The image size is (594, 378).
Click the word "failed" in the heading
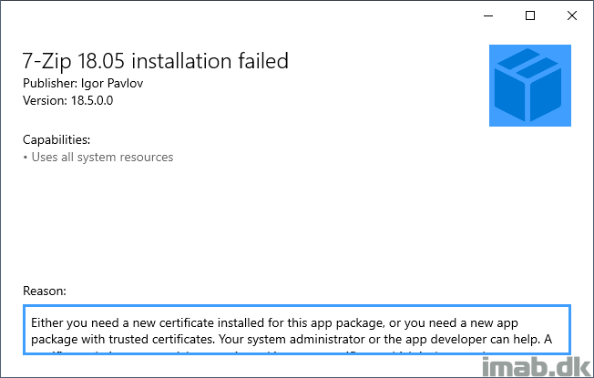[263, 61]
